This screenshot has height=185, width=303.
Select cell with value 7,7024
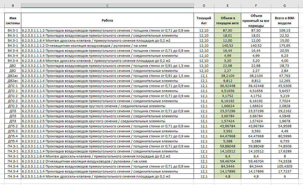[285, 101]
